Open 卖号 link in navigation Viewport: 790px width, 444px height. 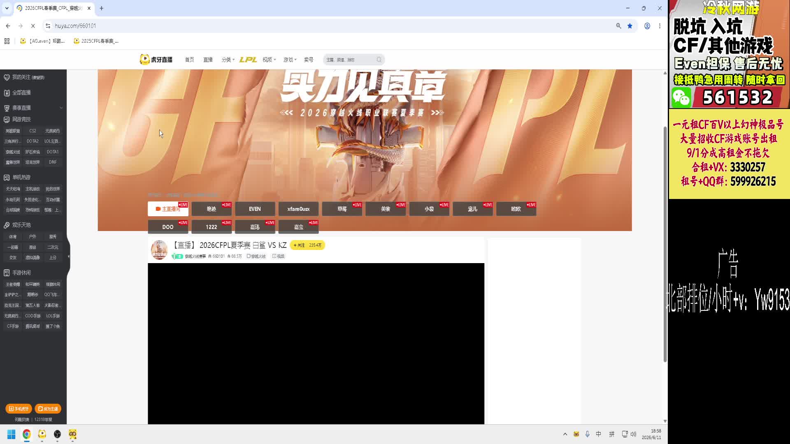click(x=309, y=60)
